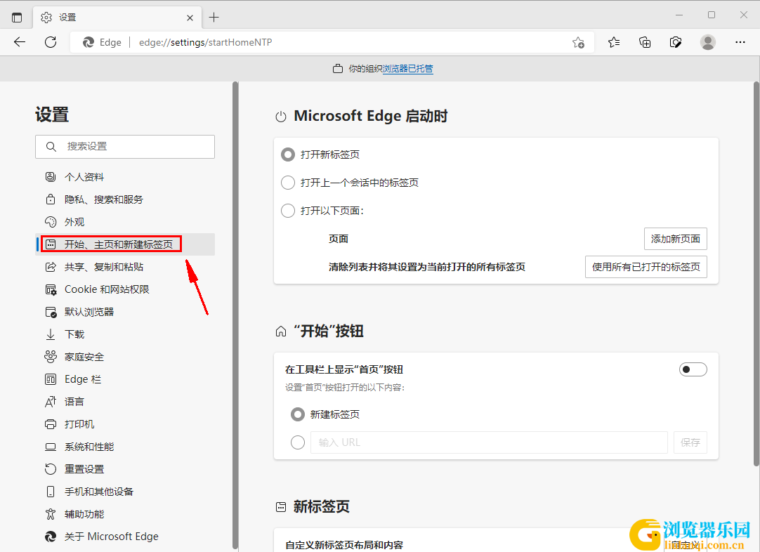Focus the 搜索设置 search box
This screenshot has width=760, height=552.
tap(125, 146)
